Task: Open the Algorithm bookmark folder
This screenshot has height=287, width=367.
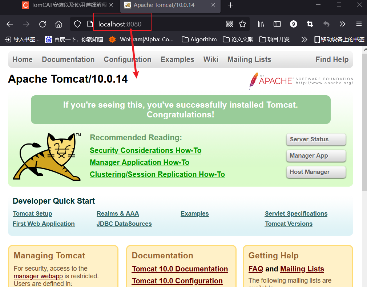Action: (x=199, y=39)
